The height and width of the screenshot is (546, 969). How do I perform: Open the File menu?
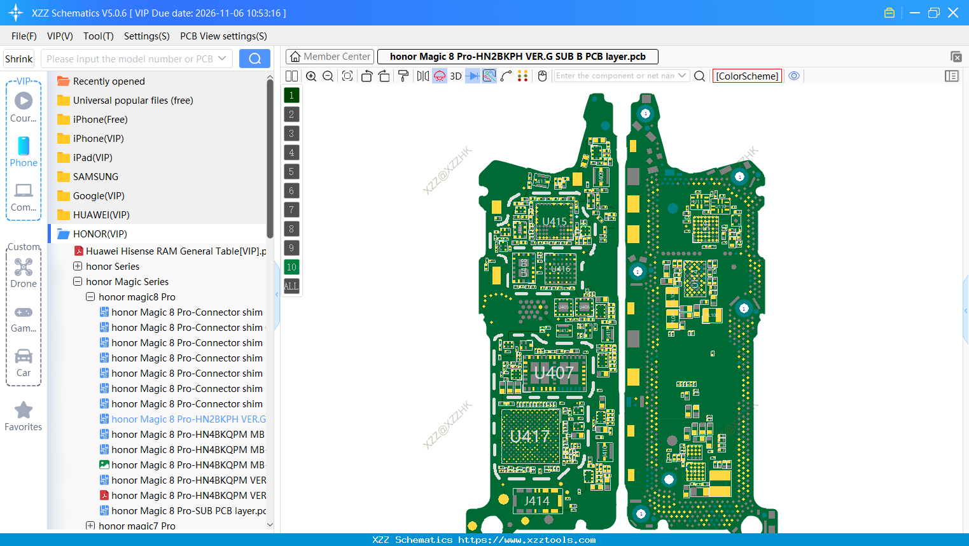(24, 36)
